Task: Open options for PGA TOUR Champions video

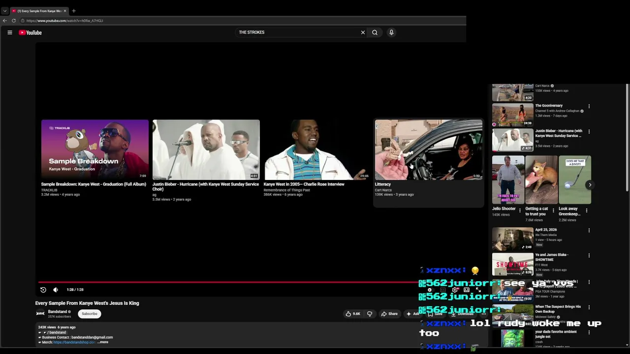Action: coord(589,282)
